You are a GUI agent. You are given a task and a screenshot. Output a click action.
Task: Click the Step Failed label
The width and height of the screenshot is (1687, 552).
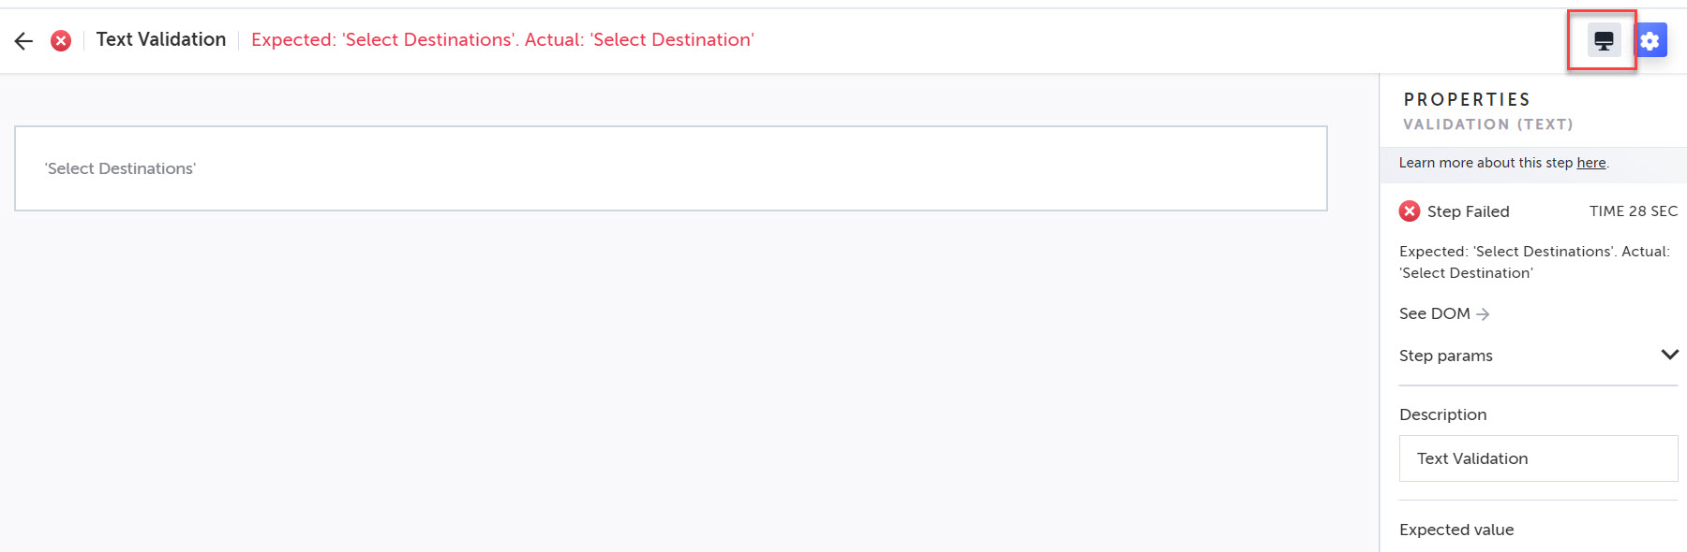[x=1468, y=211]
